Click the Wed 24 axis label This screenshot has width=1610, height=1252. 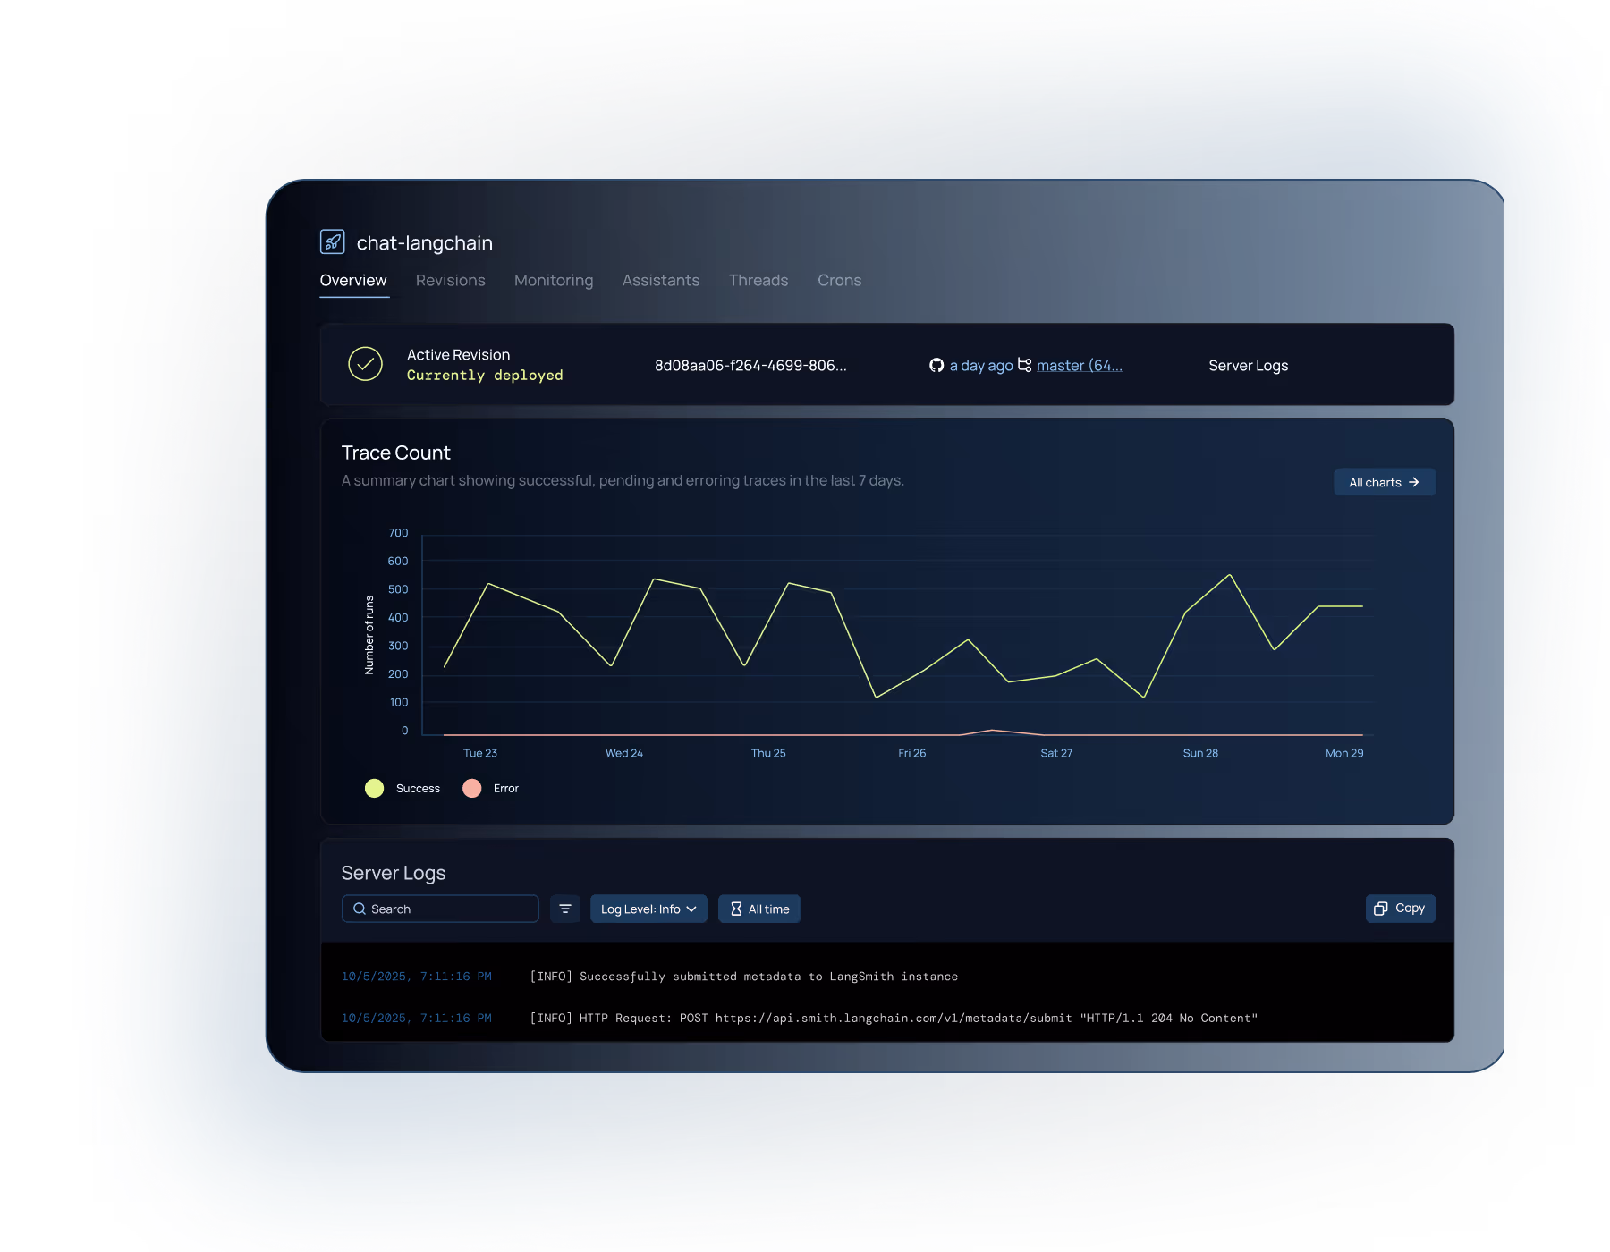point(624,753)
